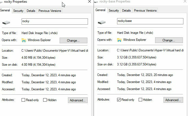Image resolution: width=188 pixels, height=116 pixels.
Task: Toggle Hidden checkbox in rocky-base Properties
Action: pos(140,100)
